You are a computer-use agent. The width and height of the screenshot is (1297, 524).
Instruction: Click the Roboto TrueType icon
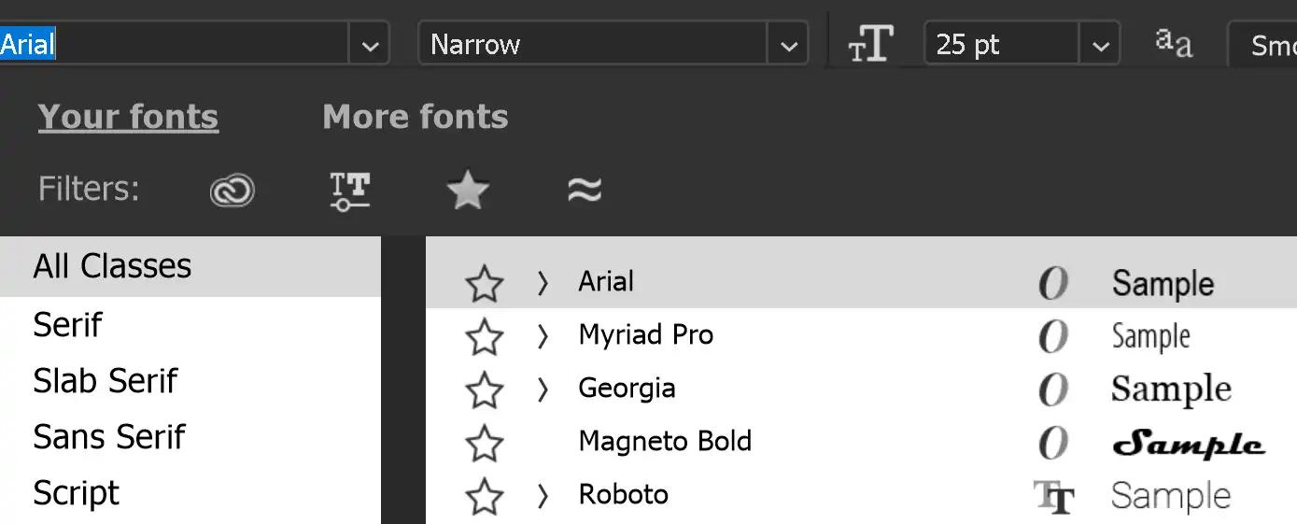point(1053,496)
